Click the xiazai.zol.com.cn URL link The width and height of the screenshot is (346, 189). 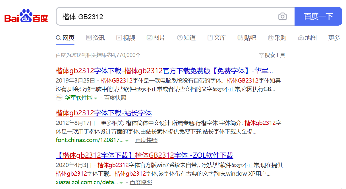[87, 182]
